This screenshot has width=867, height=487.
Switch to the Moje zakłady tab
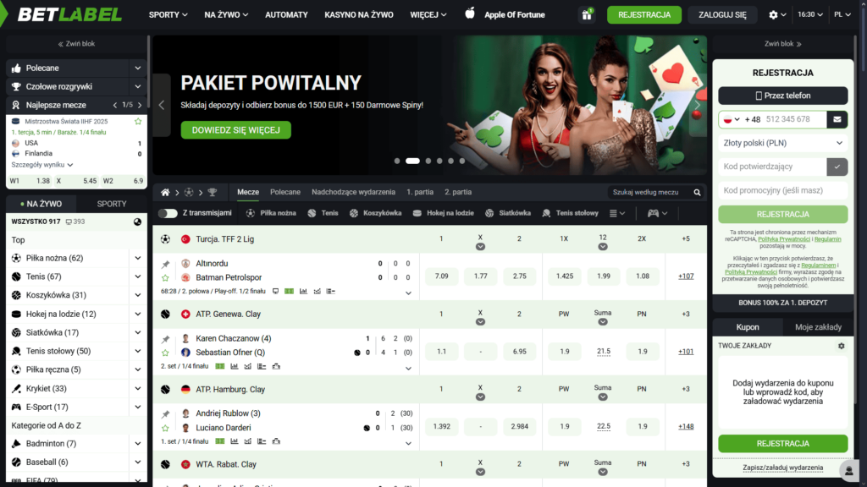coord(818,326)
